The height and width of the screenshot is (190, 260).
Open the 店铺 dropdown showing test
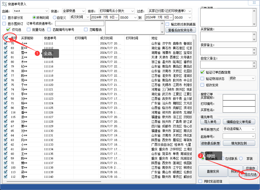(31, 11)
